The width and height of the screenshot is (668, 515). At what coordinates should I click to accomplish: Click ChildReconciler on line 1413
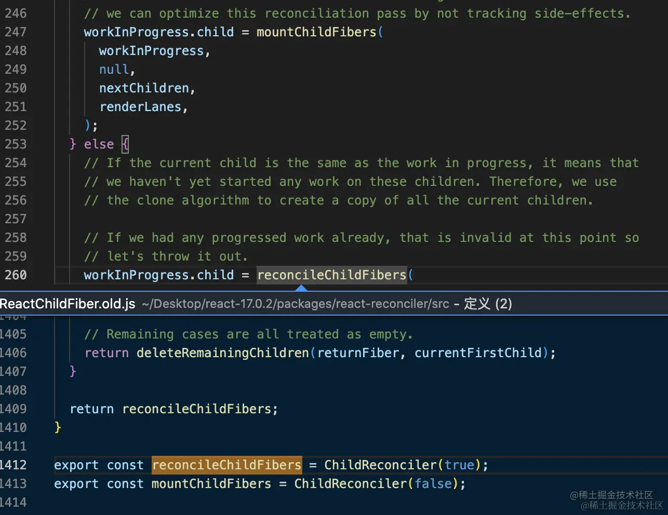point(351,484)
